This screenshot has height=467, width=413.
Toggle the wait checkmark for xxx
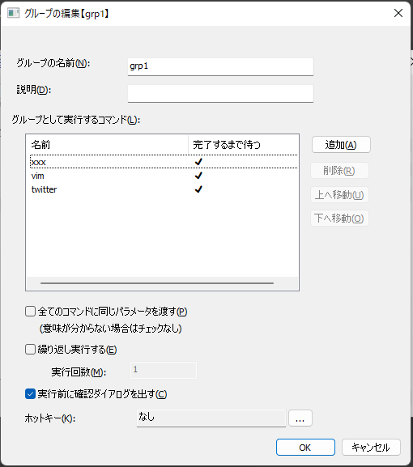(198, 162)
